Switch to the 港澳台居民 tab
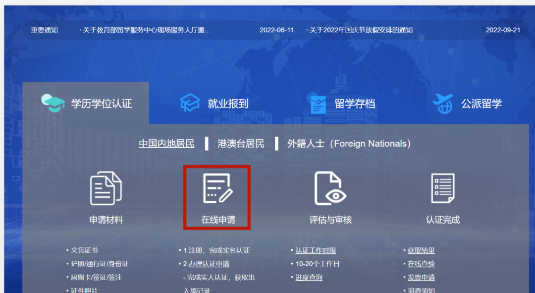The height and width of the screenshot is (293, 535). pyautogui.click(x=241, y=143)
